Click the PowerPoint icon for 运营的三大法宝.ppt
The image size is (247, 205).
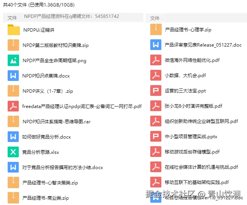156,90
